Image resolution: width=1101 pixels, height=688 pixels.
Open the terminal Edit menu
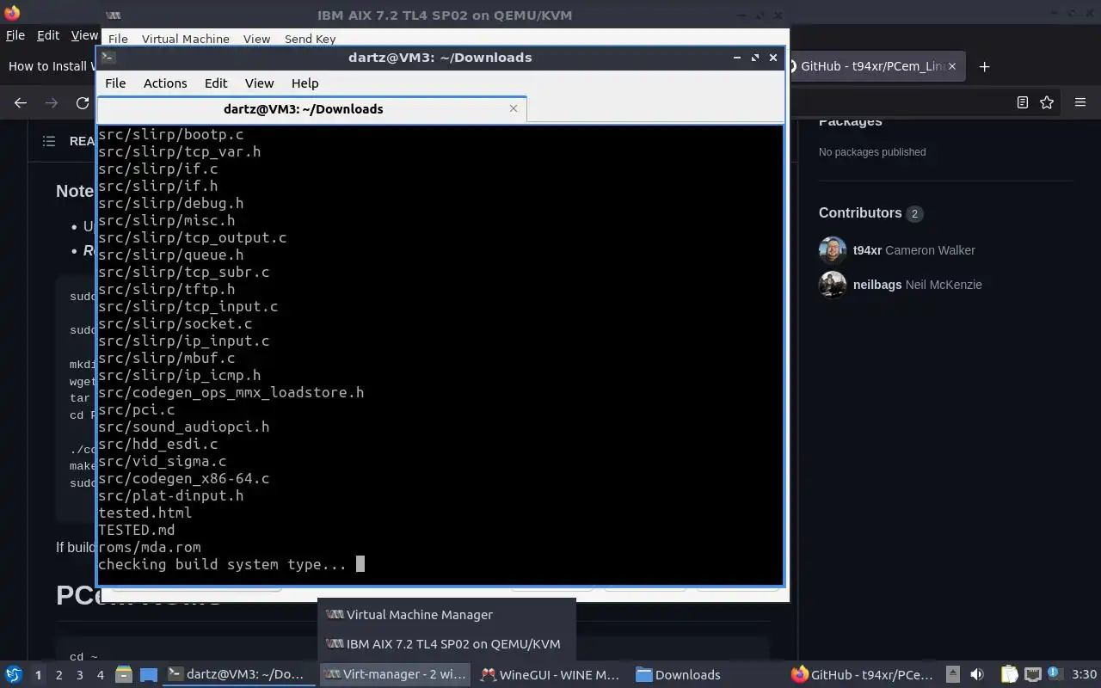coord(216,83)
